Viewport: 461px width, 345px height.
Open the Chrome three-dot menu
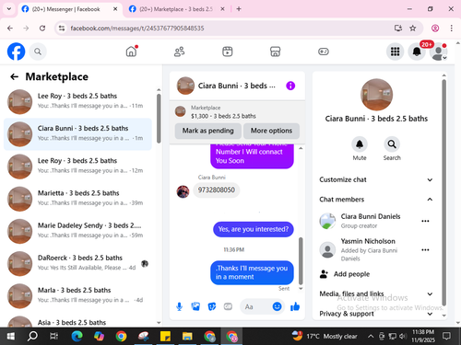pyautogui.click(x=451, y=29)
